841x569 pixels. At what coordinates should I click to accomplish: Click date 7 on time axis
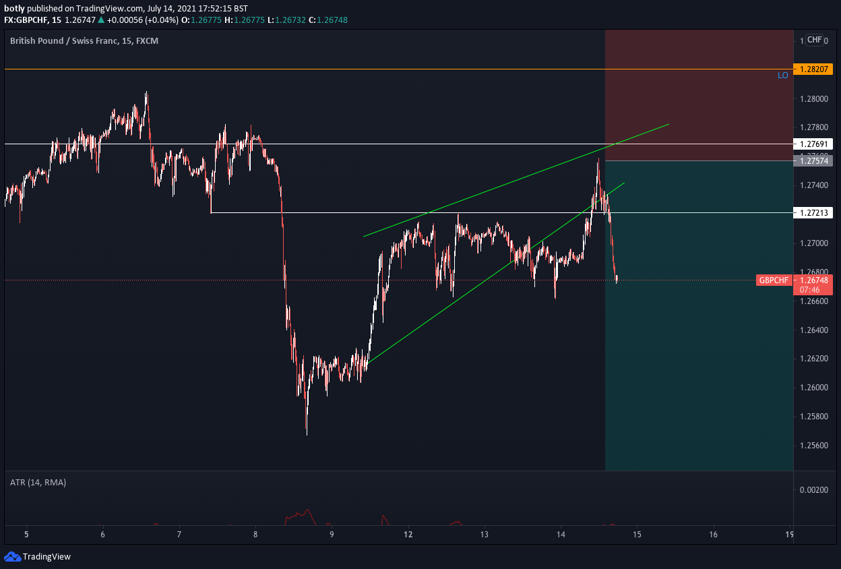(179, 535)
